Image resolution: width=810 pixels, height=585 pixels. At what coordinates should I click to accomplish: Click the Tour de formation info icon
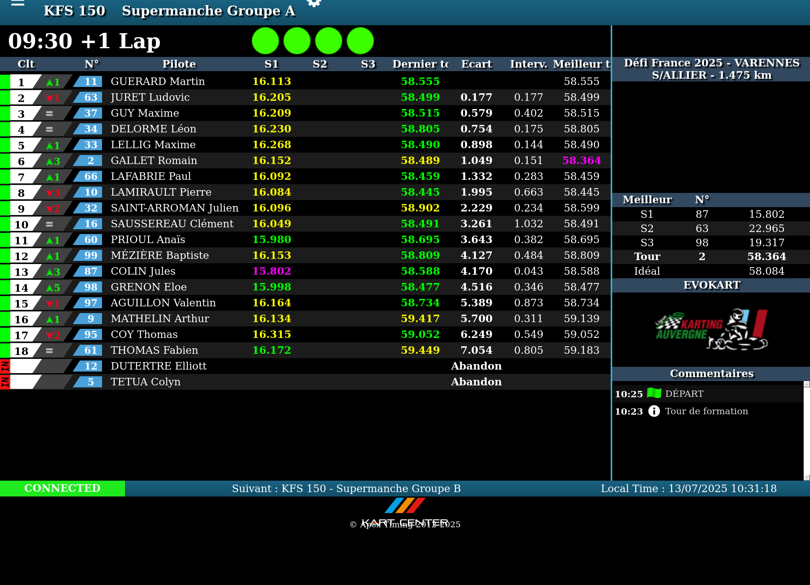tap(654, 411)
